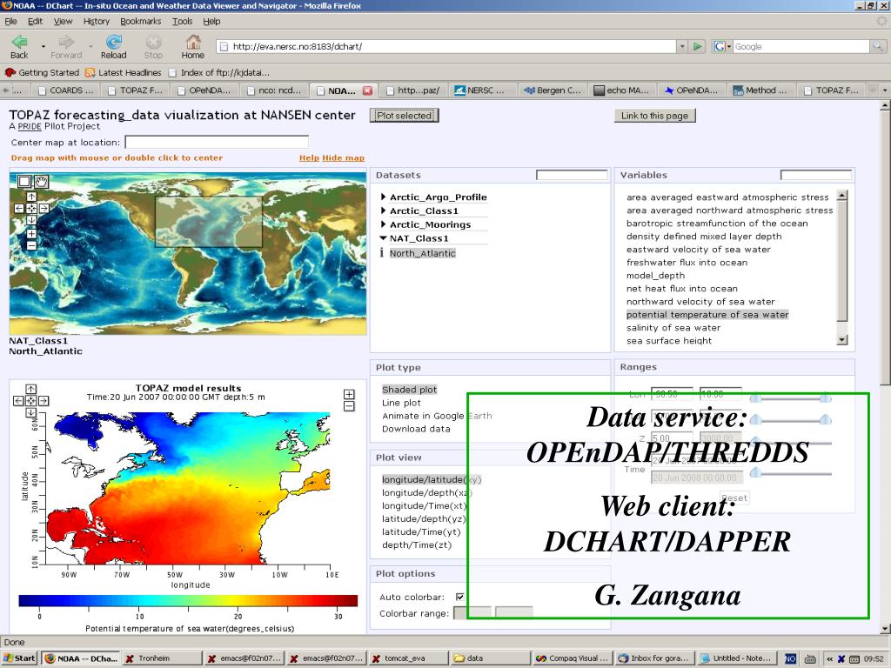Select the zoom box tool on world map
The height and width of the screenshot is (668, 891).
[x=23, y=181]
